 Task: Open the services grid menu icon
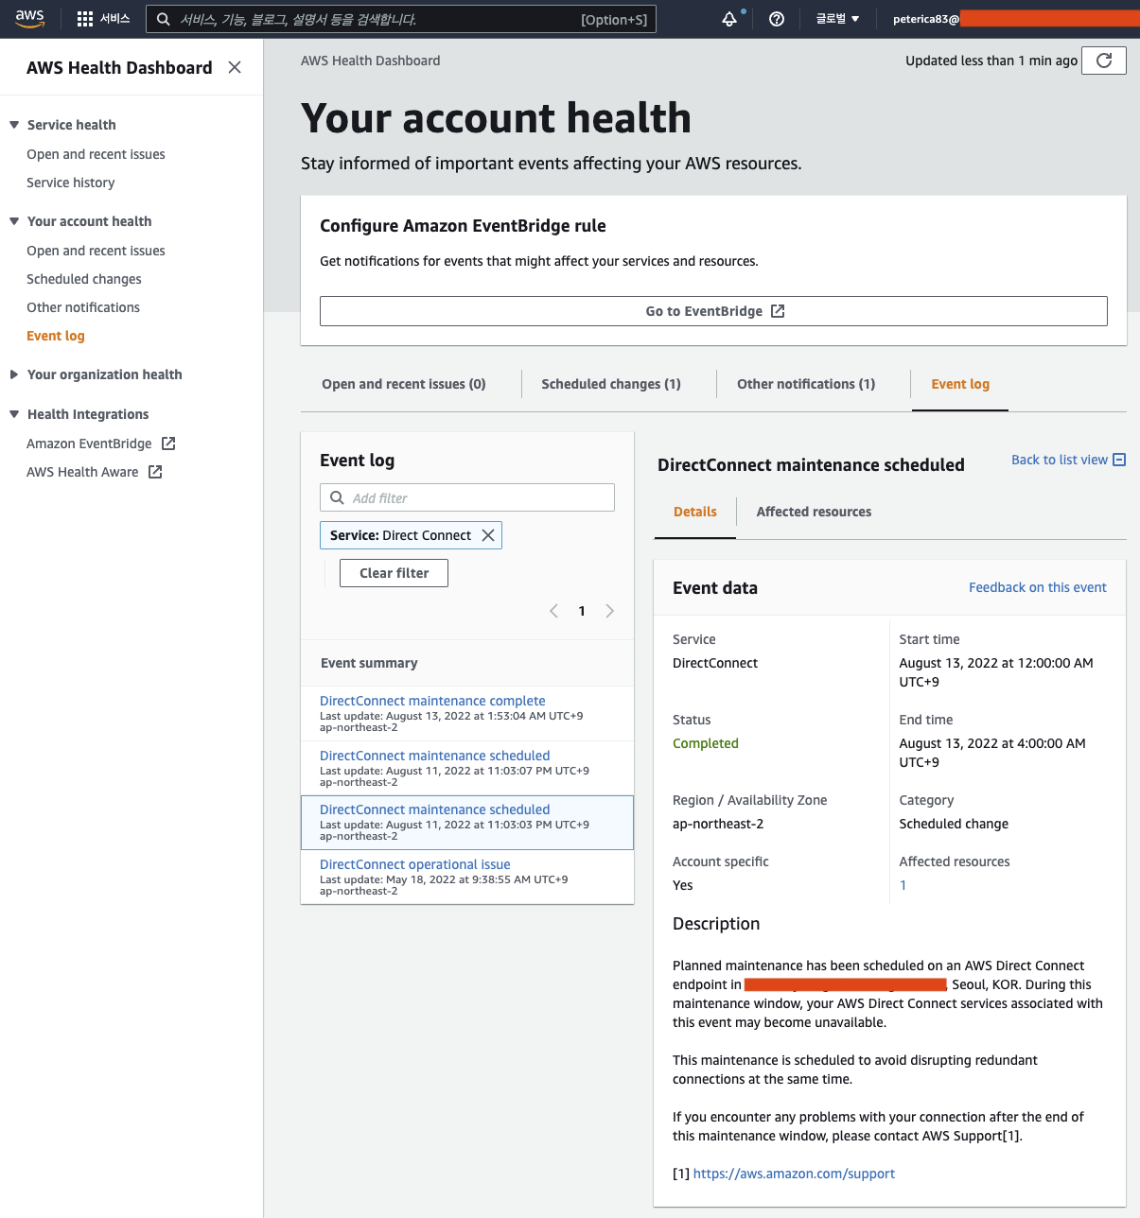point(85,19)
